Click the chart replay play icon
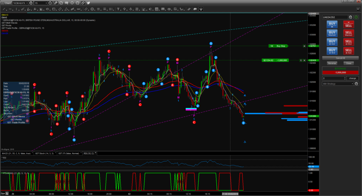The height and width of the screenshot is (196, 362). (72, 3)
